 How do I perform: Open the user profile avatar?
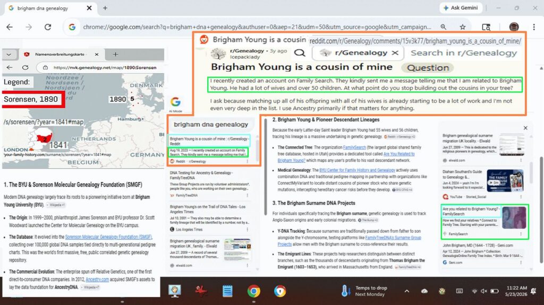click(514, 27)
